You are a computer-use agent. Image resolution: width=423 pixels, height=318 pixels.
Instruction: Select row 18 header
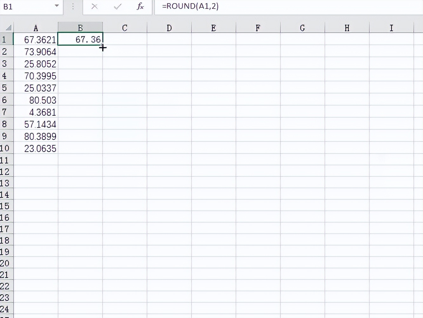[6, 240]
